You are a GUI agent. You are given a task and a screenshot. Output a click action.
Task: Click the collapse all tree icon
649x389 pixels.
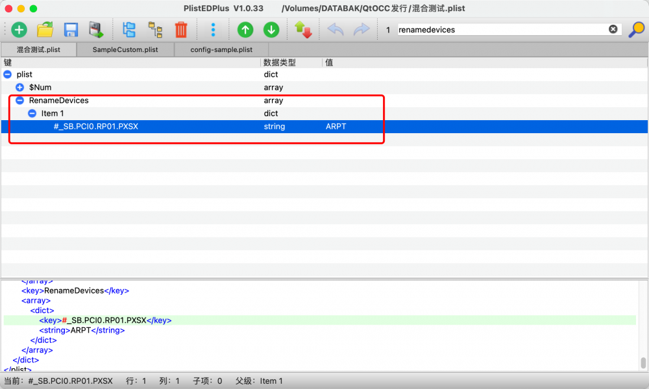click(155, 30)
